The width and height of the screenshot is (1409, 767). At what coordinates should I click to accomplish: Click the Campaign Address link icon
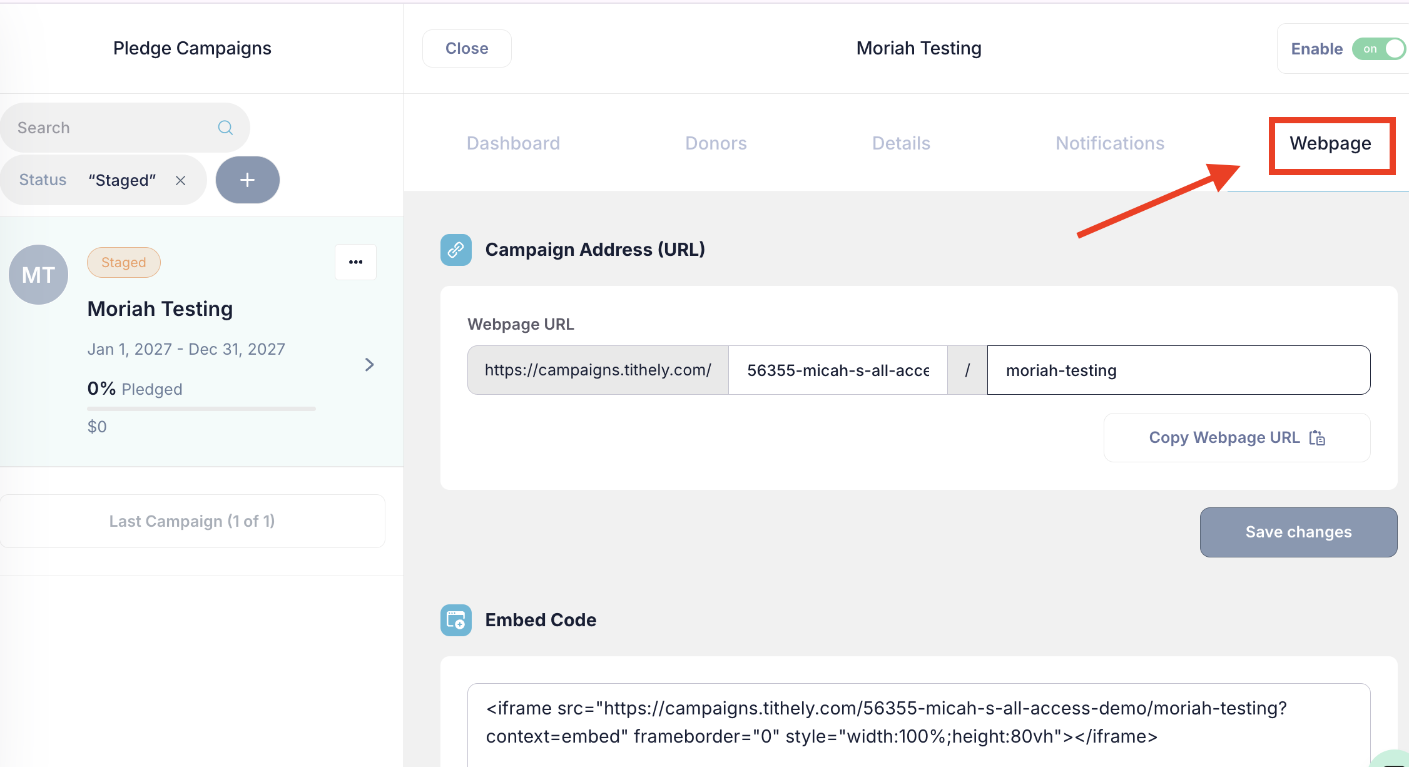pos(456,250)
